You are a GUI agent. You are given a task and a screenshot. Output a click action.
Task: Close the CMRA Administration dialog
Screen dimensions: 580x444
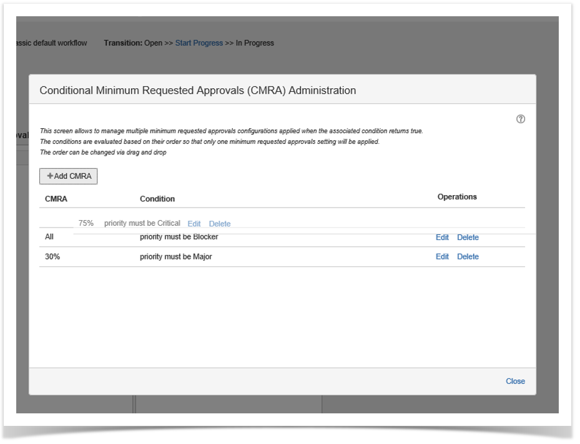point(515,381)
